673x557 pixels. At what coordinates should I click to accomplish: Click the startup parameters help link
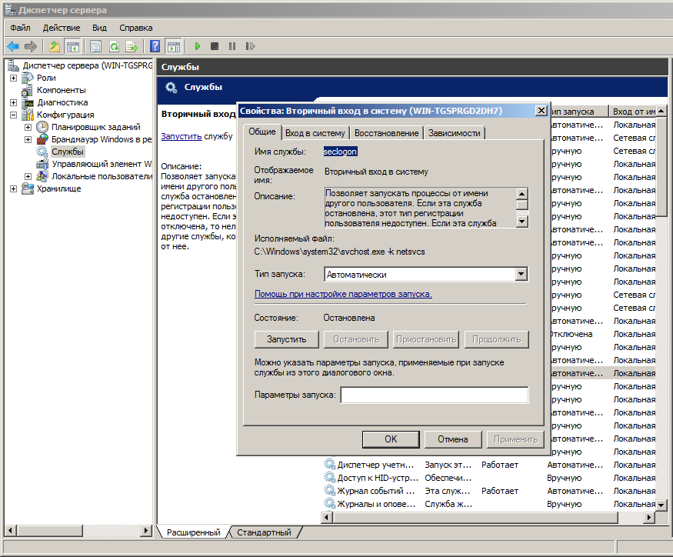pos(343,294)
